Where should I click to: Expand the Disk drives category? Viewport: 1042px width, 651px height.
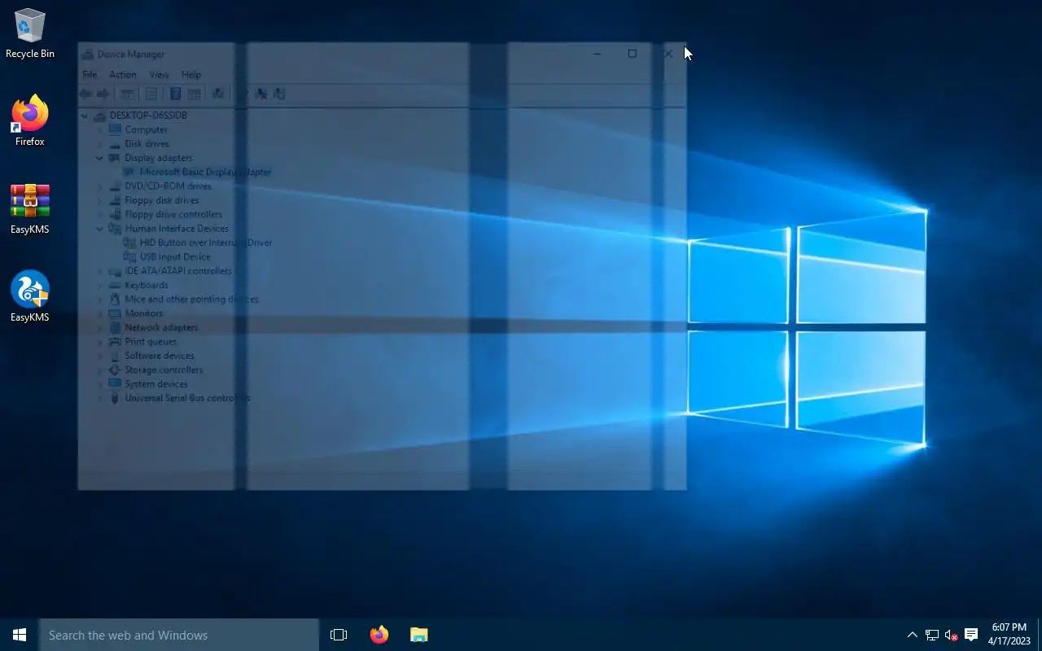coord(100,144)
